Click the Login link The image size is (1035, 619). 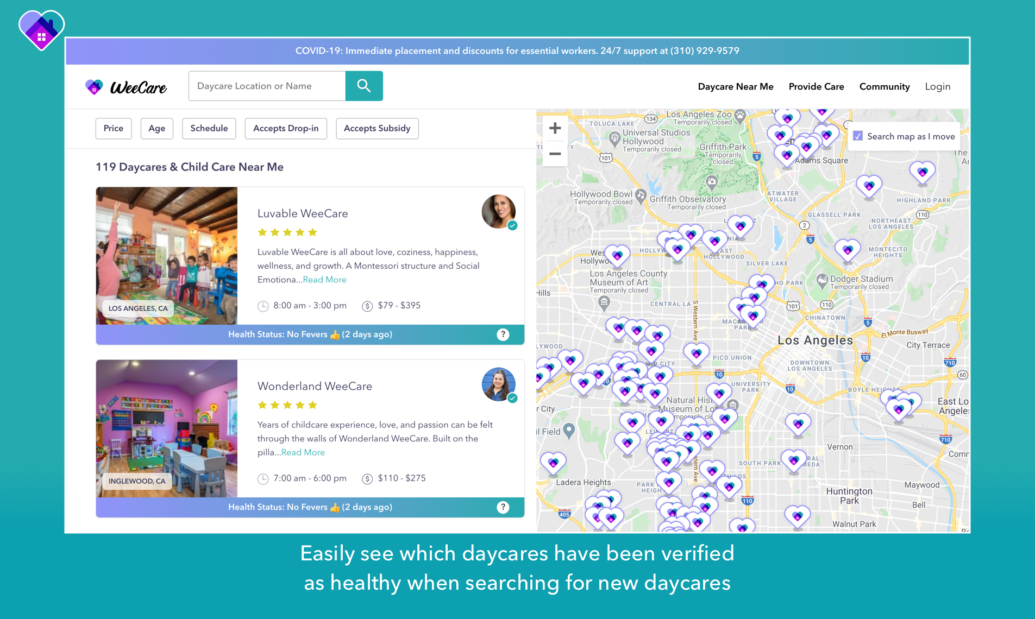pos(937,86)
